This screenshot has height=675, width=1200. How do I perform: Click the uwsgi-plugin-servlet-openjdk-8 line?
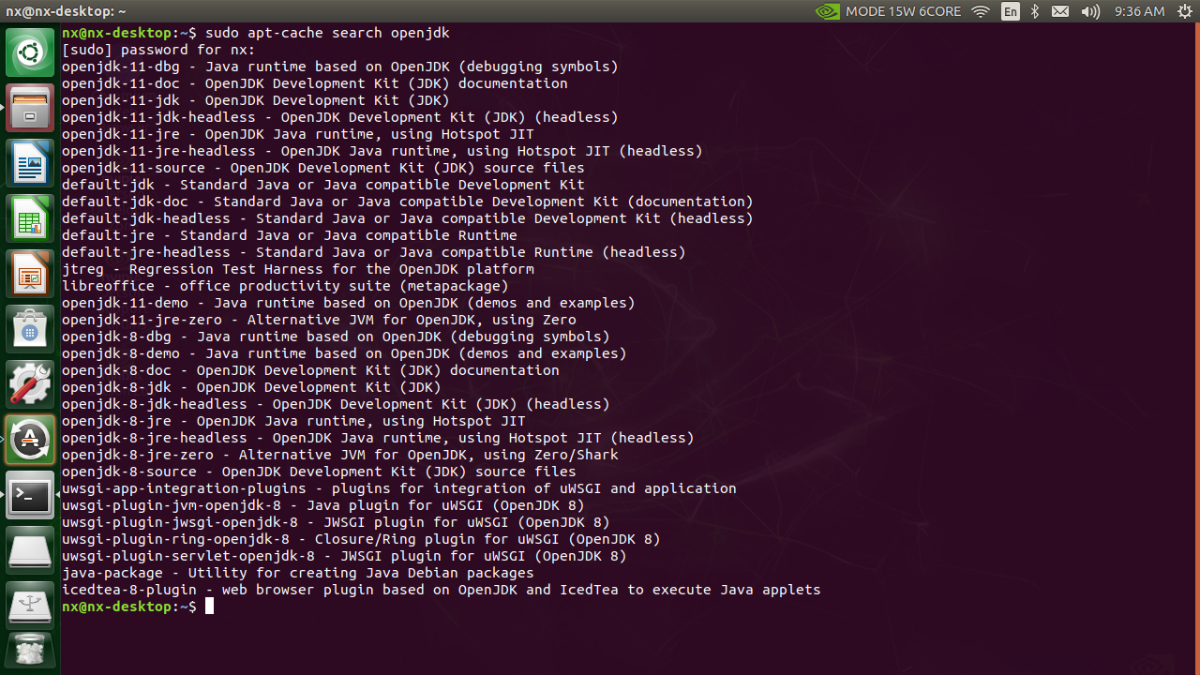pos(344,556)
